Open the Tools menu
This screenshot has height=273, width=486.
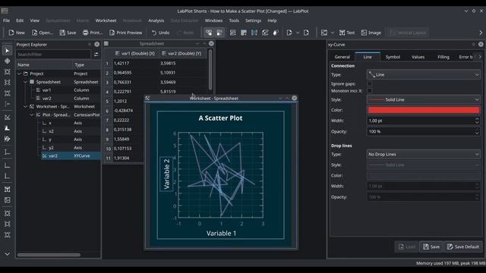pos(234,20)
